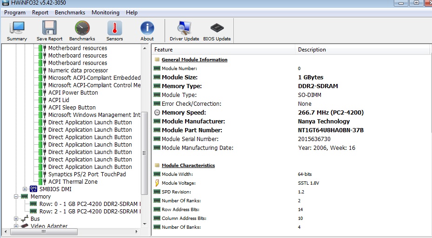The height and width of the screenshot is (238, 432).
Task: Click the icon beside Row: 0 memory
Action: pos(33,204)
